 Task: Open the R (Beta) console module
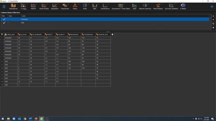pos(183,6)
